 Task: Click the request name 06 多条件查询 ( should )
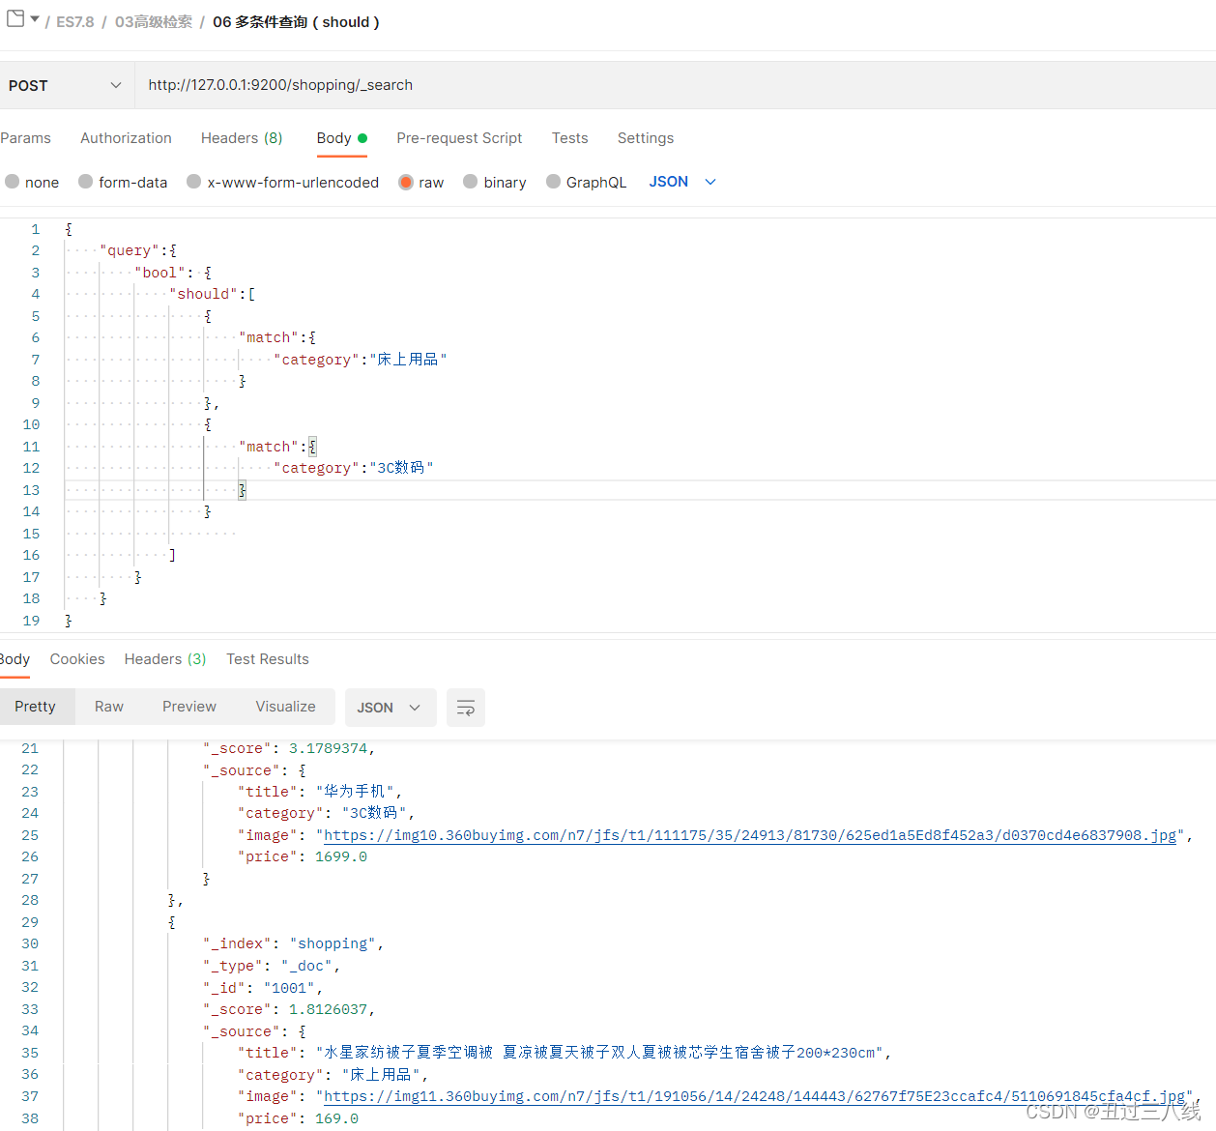click(296, 21)
